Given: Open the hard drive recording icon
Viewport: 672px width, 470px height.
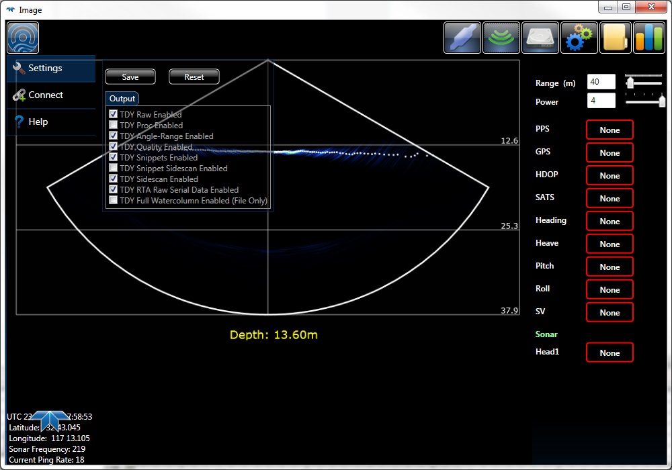Looking at the screenshot, I should point(540,38).
